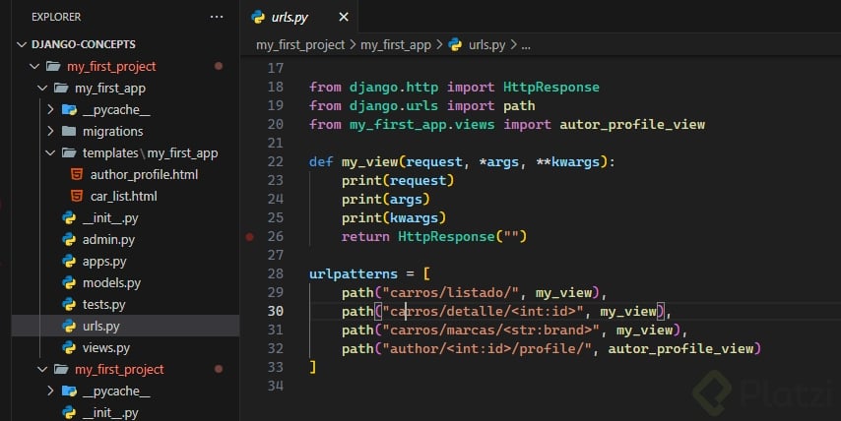Click urls.py in the breadcrumb
Viewport: 841px width, 421px height.
click(487, 45)
